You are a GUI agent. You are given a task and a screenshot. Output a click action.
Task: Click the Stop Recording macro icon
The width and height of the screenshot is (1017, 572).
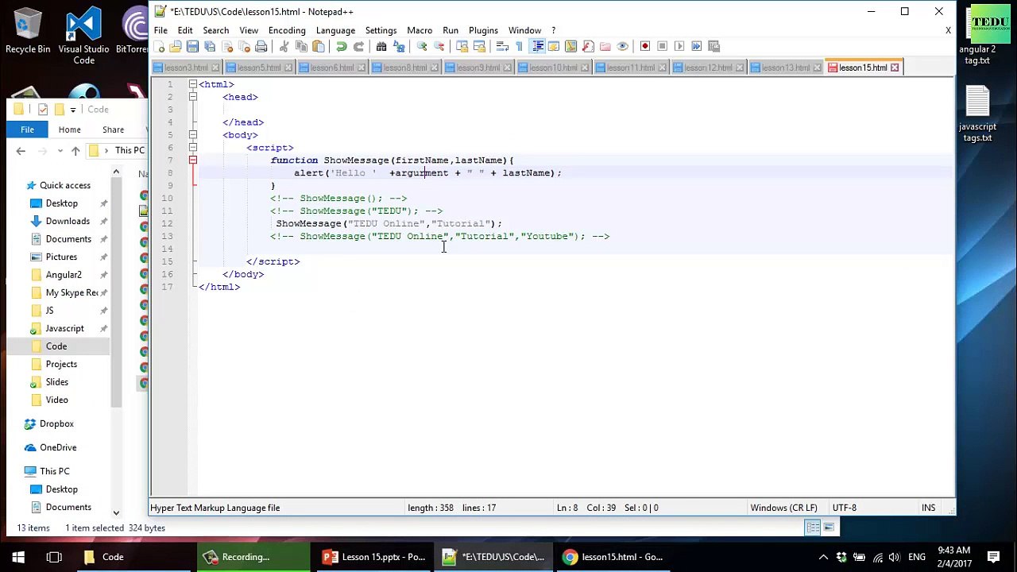coord(662,47)
